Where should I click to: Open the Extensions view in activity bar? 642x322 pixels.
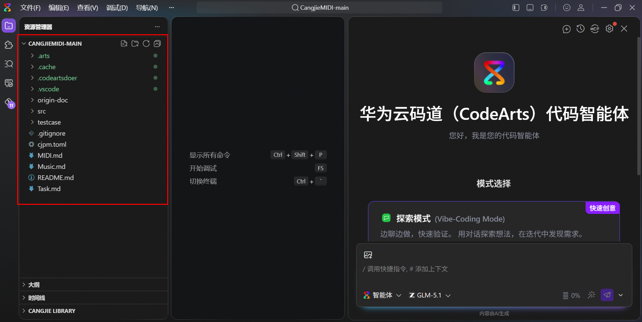pyautogui.click(x=9, y=45)
